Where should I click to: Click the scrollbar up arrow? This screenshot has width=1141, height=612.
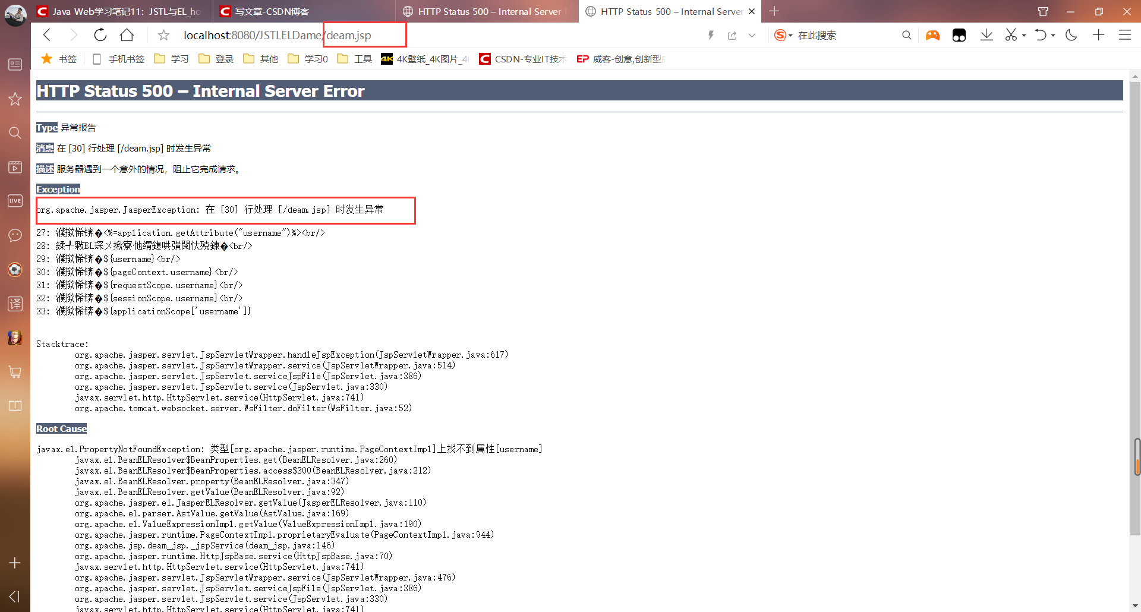[x=1135, y=76]
